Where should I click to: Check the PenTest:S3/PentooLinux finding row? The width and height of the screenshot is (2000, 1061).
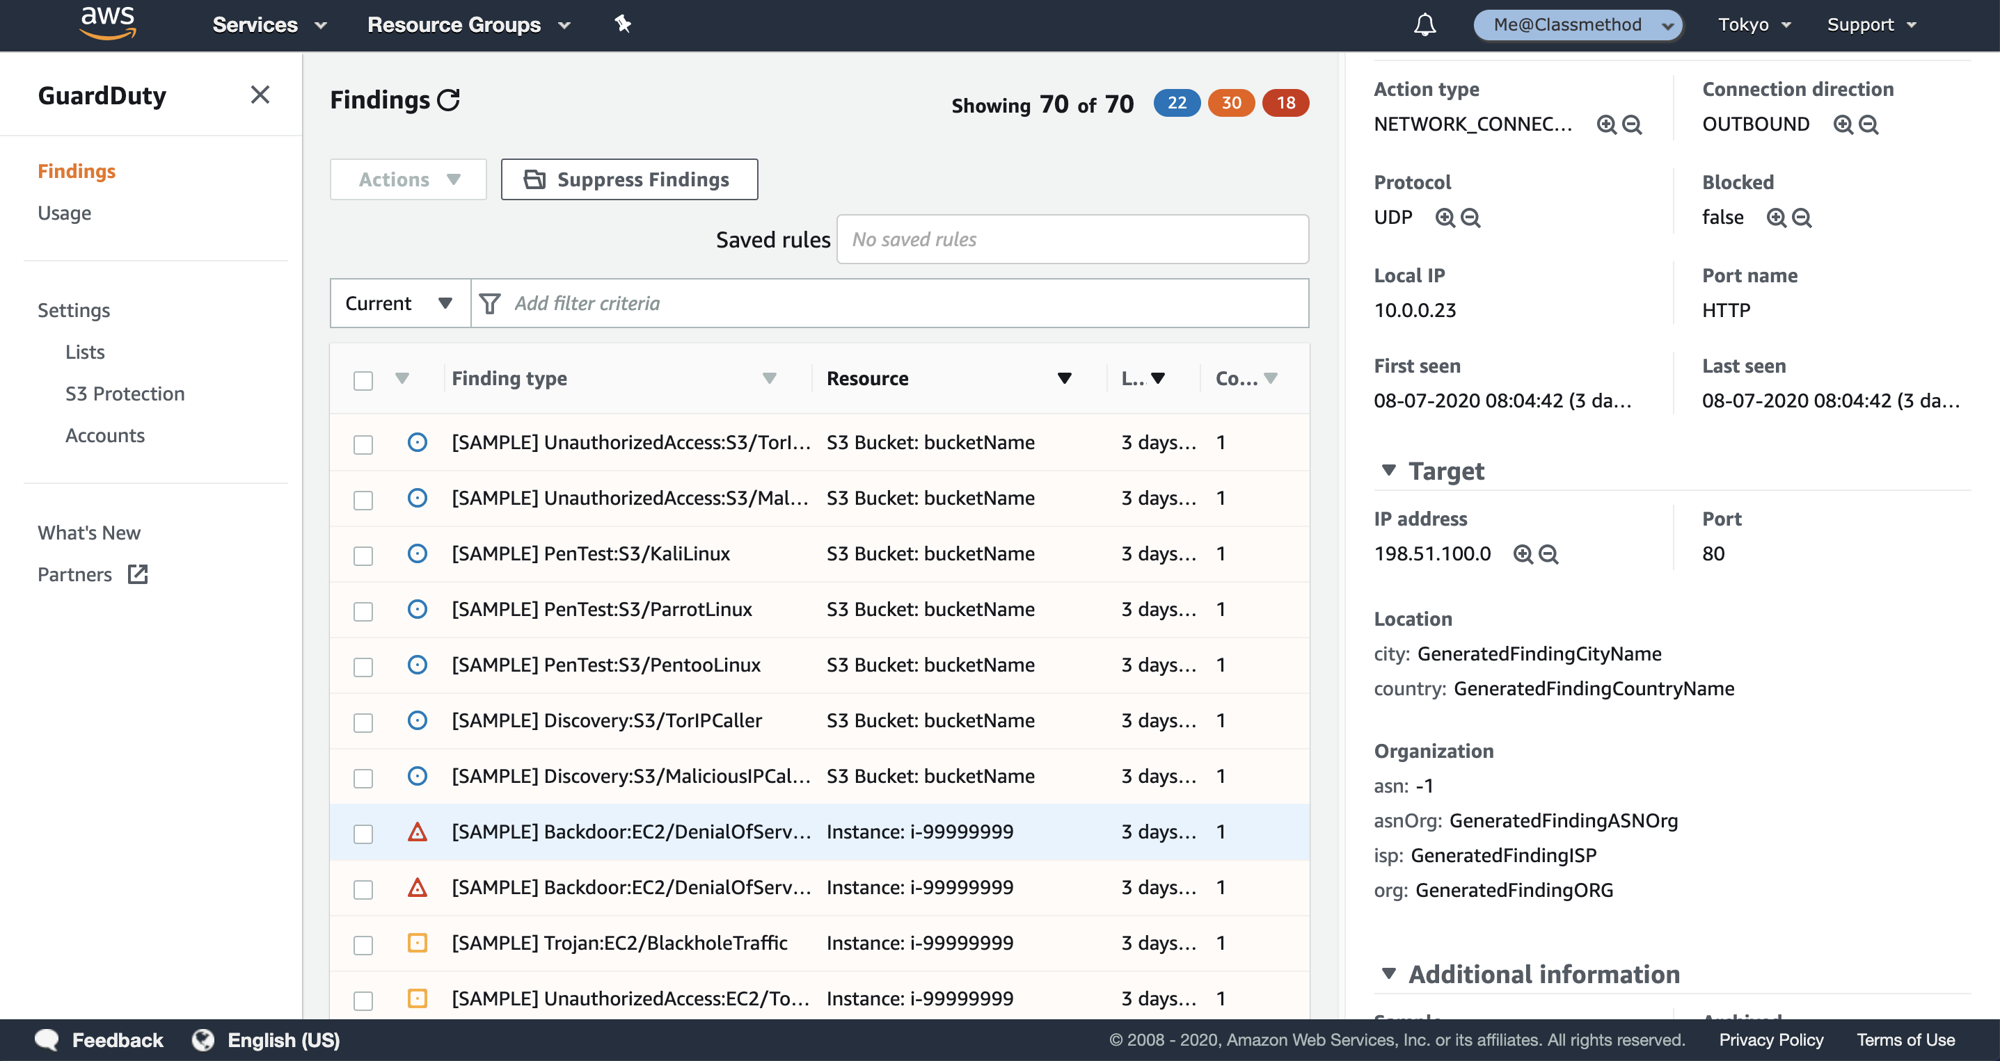(x=363, y=667)
